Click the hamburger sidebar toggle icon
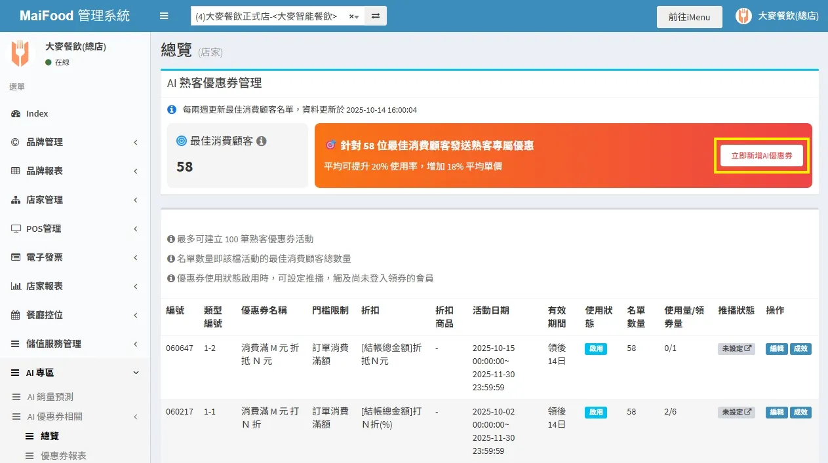Screen dimensions: 828x463 point(164,16)
